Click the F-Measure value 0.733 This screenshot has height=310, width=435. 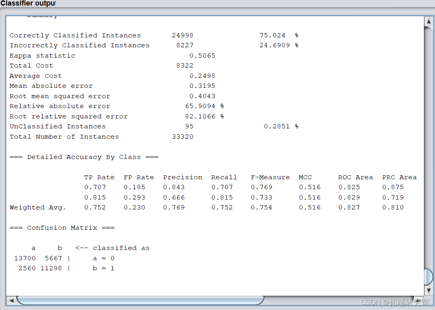[x=262, y=198]
